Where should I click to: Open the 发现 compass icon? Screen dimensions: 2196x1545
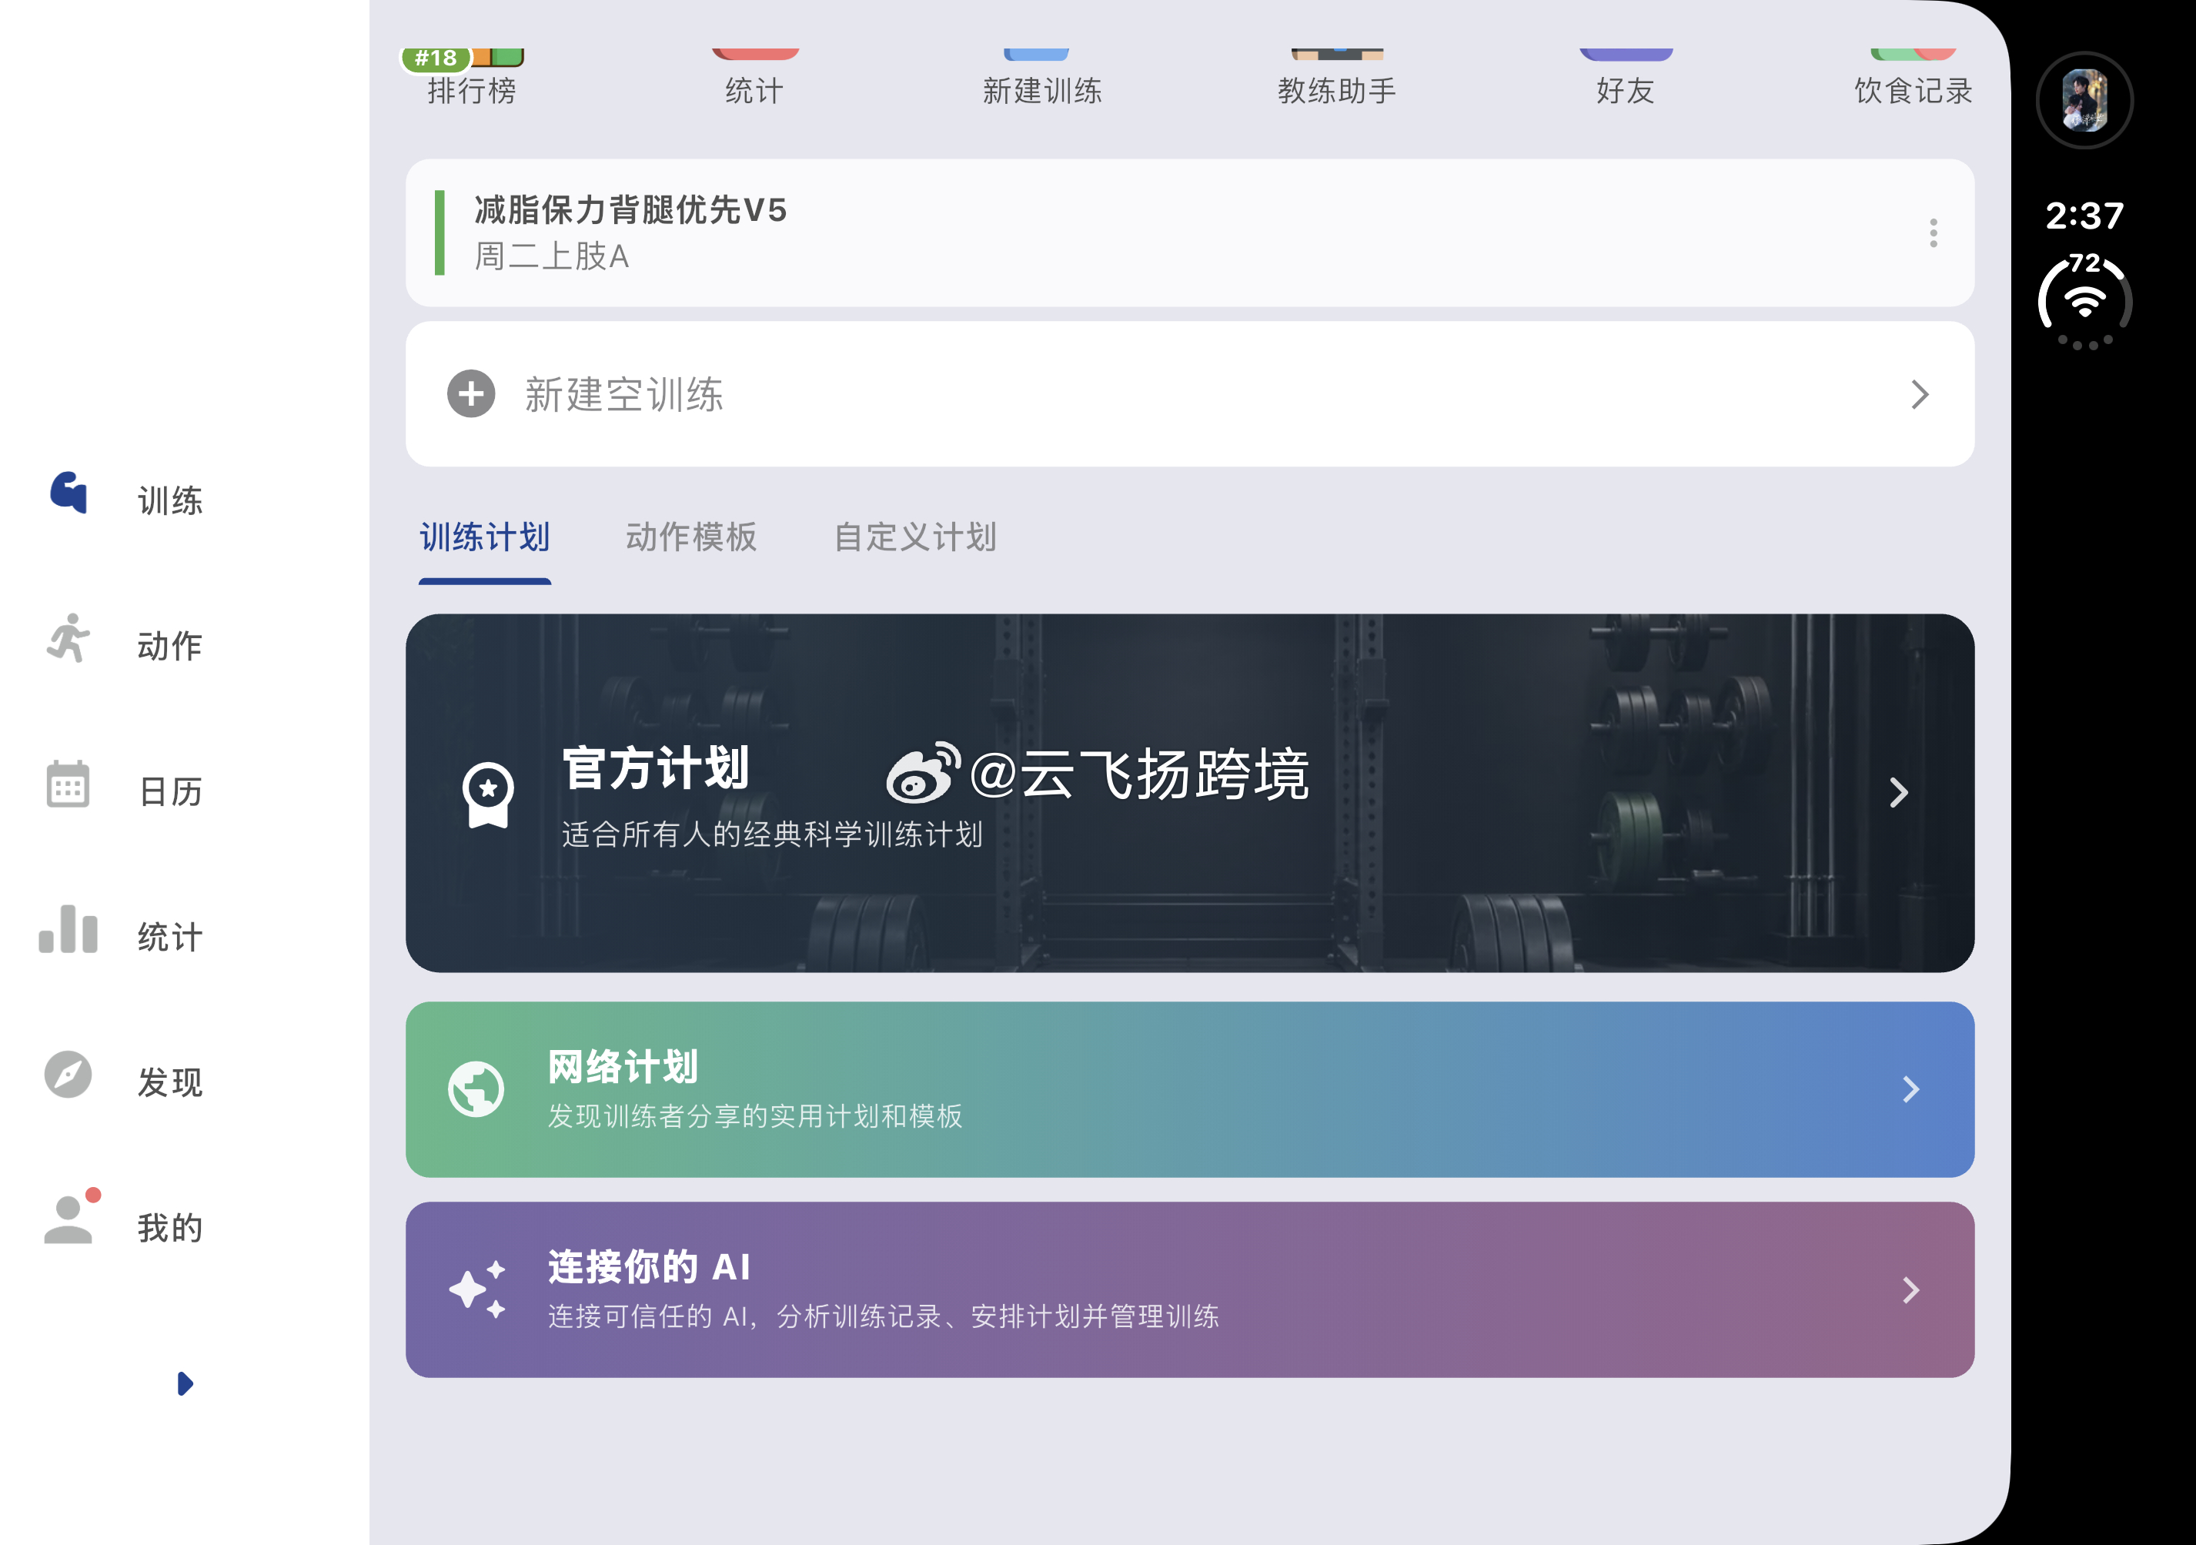[x=68, y=1075]
